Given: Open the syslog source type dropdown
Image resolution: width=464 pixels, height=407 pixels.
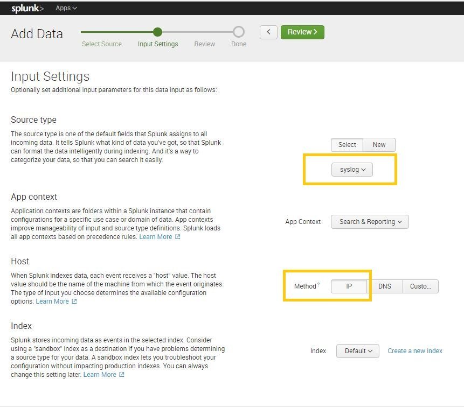Looking at the screenshot, I should (352, 170).
